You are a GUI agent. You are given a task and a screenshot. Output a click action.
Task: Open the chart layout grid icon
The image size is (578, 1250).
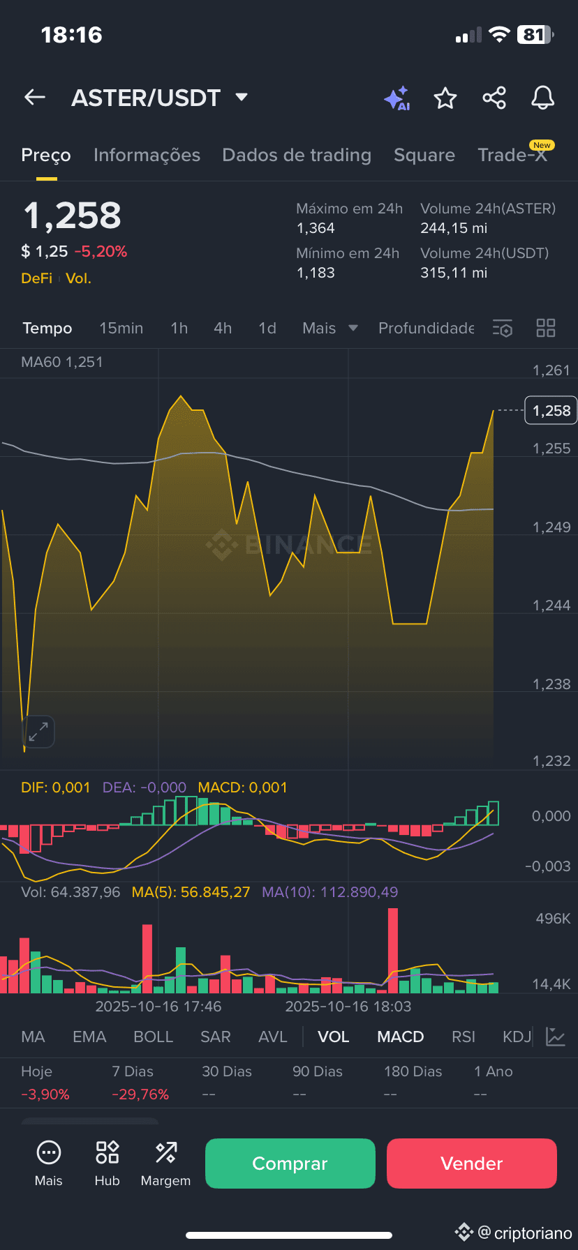pos(546,328)
